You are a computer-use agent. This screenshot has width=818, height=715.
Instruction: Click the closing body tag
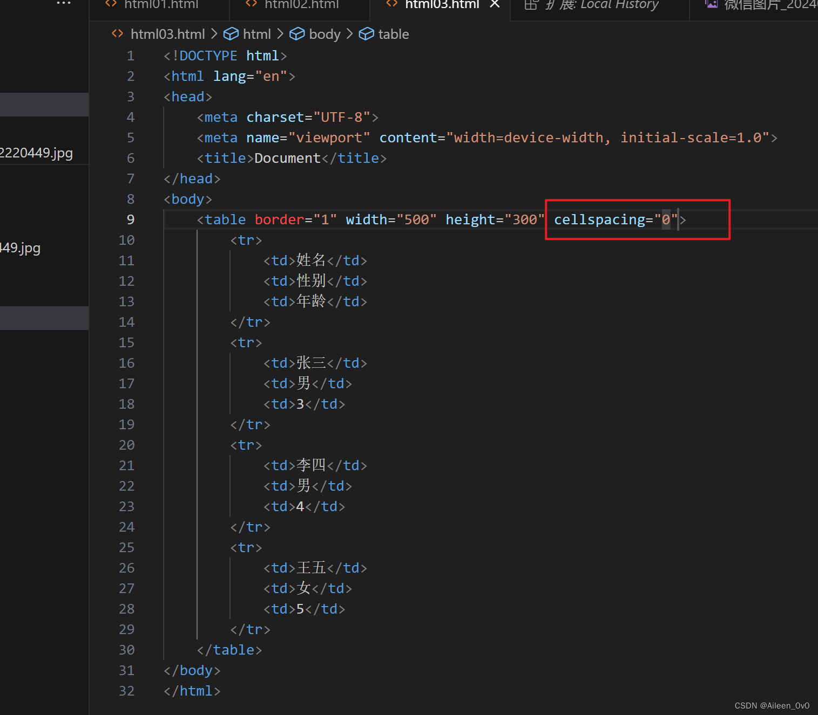click(192, 670)
